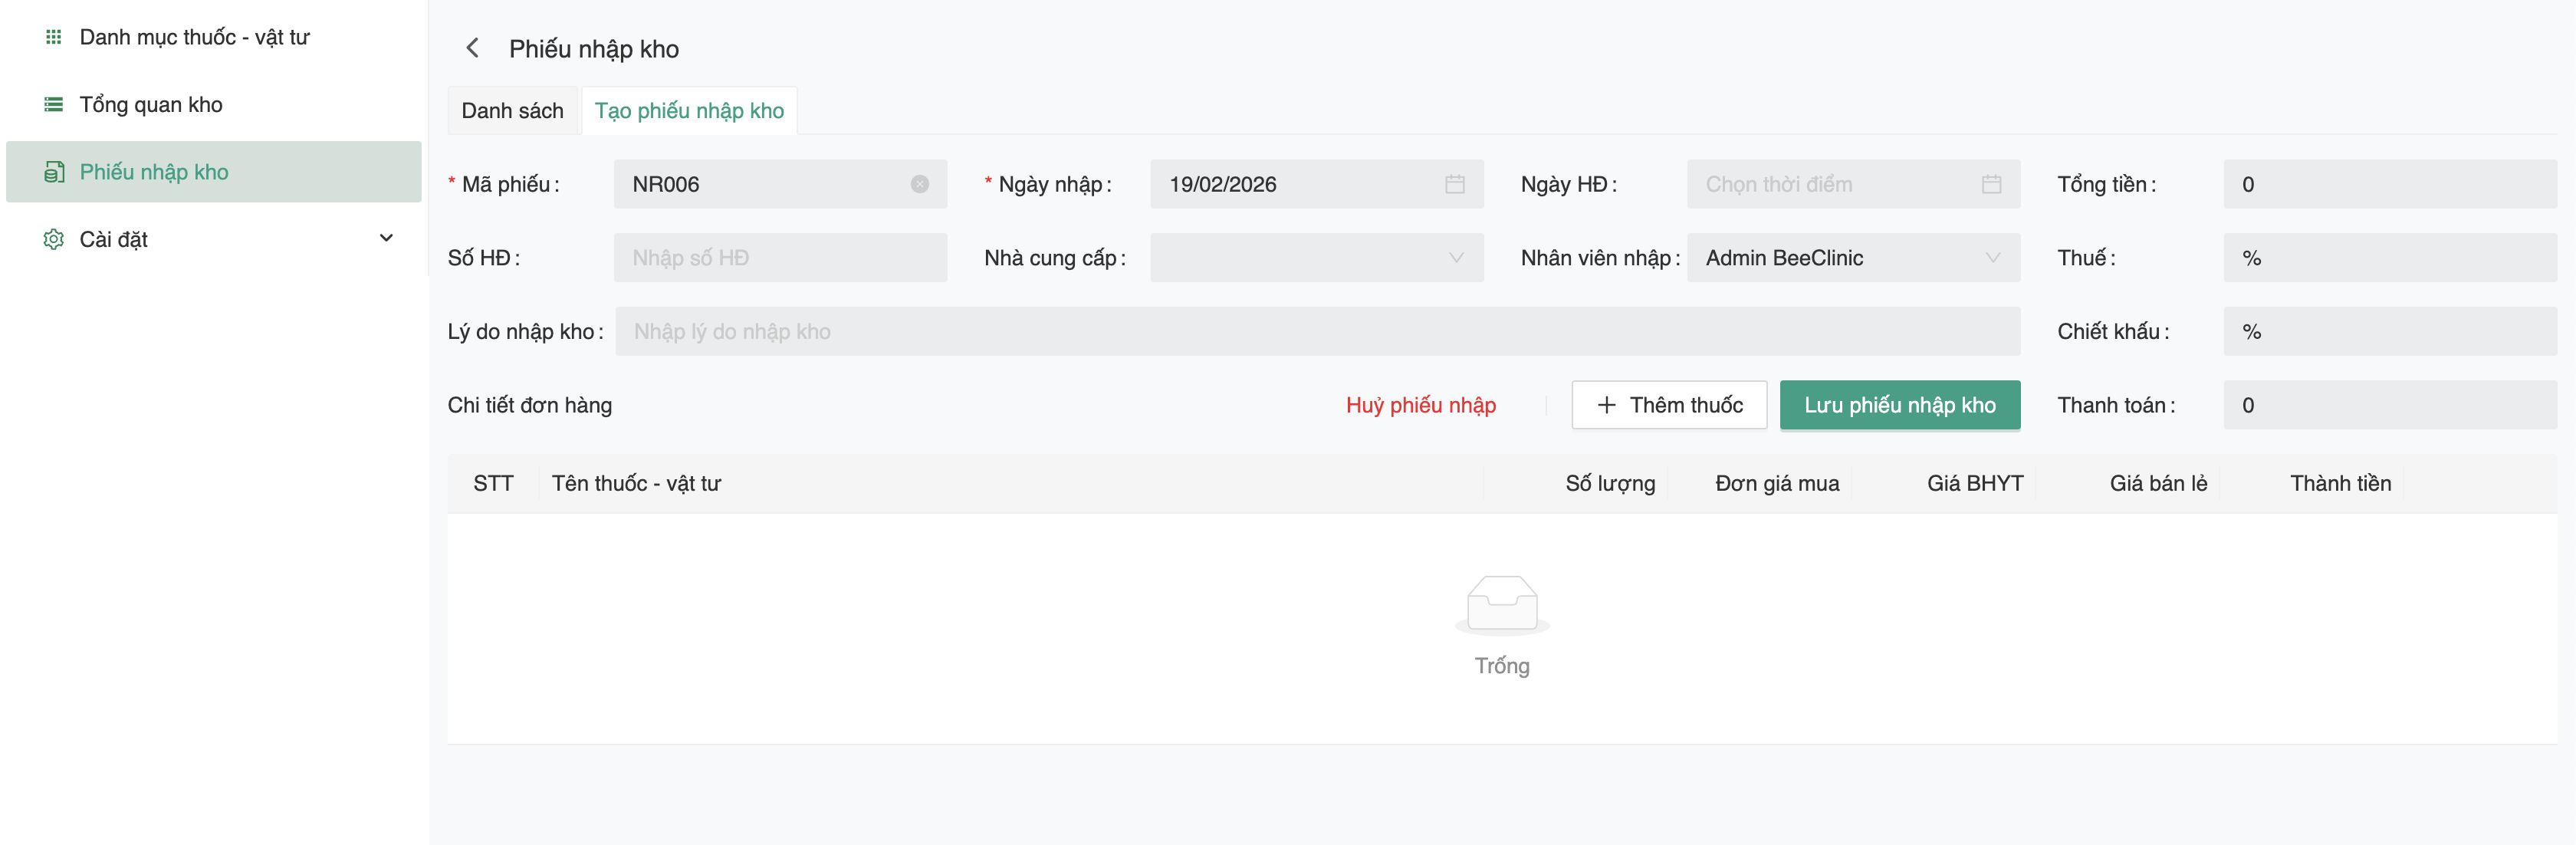The width and height of the screenshot is (2576, 845).
Task: Open calendar icon in Ngày HĐ field
Action: (x=1990, y=184)
